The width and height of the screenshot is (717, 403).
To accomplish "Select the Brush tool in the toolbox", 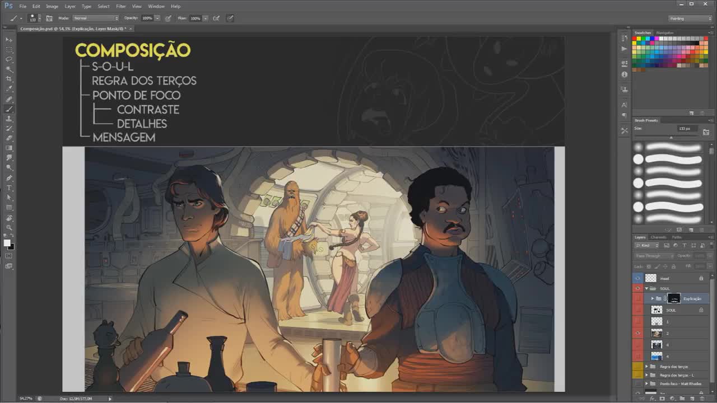I will [x=9, y=109].
